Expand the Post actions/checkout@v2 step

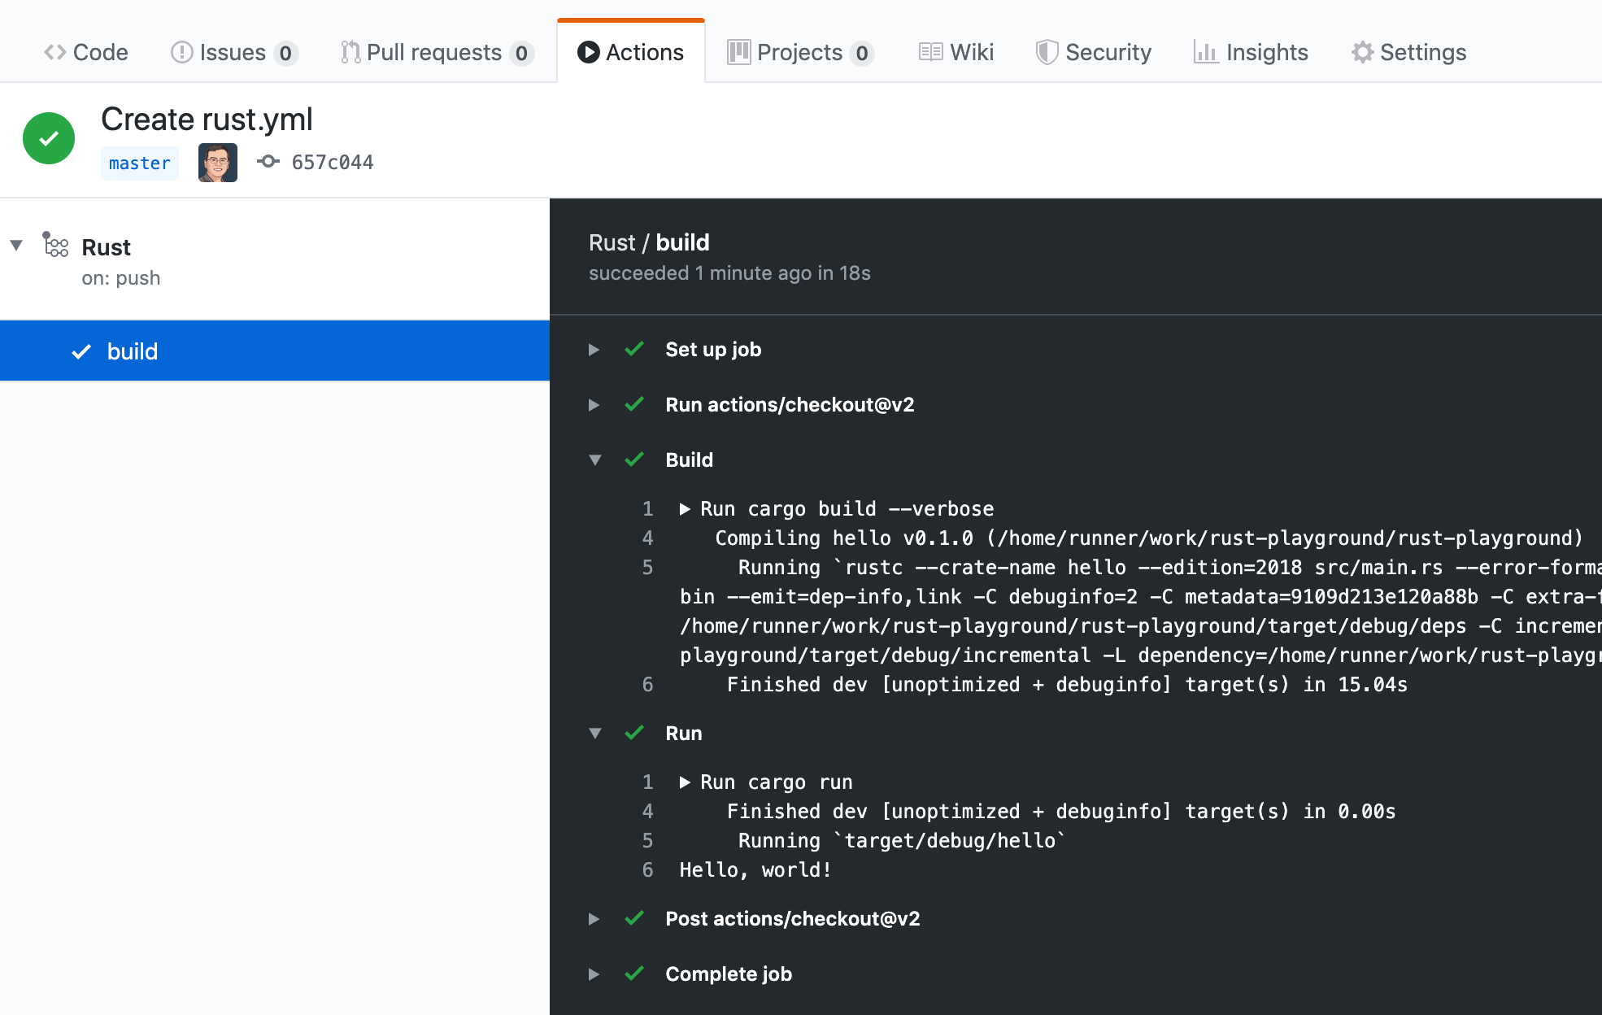594,919
